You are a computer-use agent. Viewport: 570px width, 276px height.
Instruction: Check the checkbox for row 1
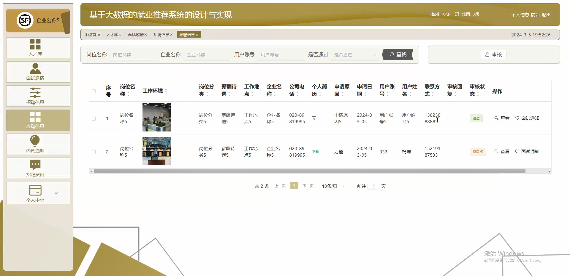[x=94, y=118]
